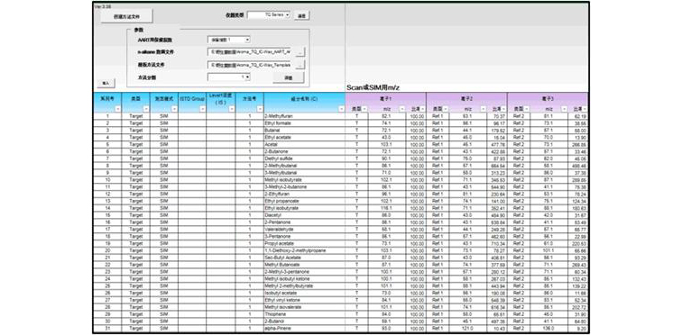The width and height of the screenshot is (682, 335).
Task: Select the 2-Methylfuran compound cell
Action: [304, 116]
